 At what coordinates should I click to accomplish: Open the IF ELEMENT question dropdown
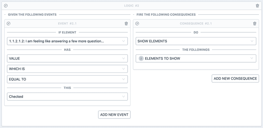tap(67, 41)
